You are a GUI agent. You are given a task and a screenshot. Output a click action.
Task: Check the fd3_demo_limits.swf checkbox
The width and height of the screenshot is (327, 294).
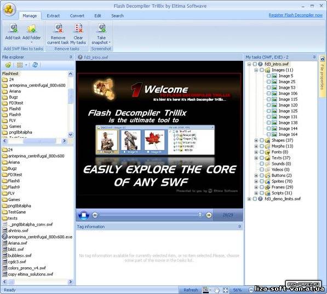click(x=255, y=199)
